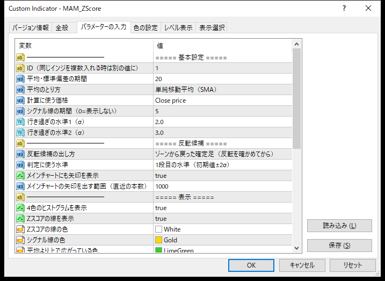Click the 保存 (S) button

339,246
